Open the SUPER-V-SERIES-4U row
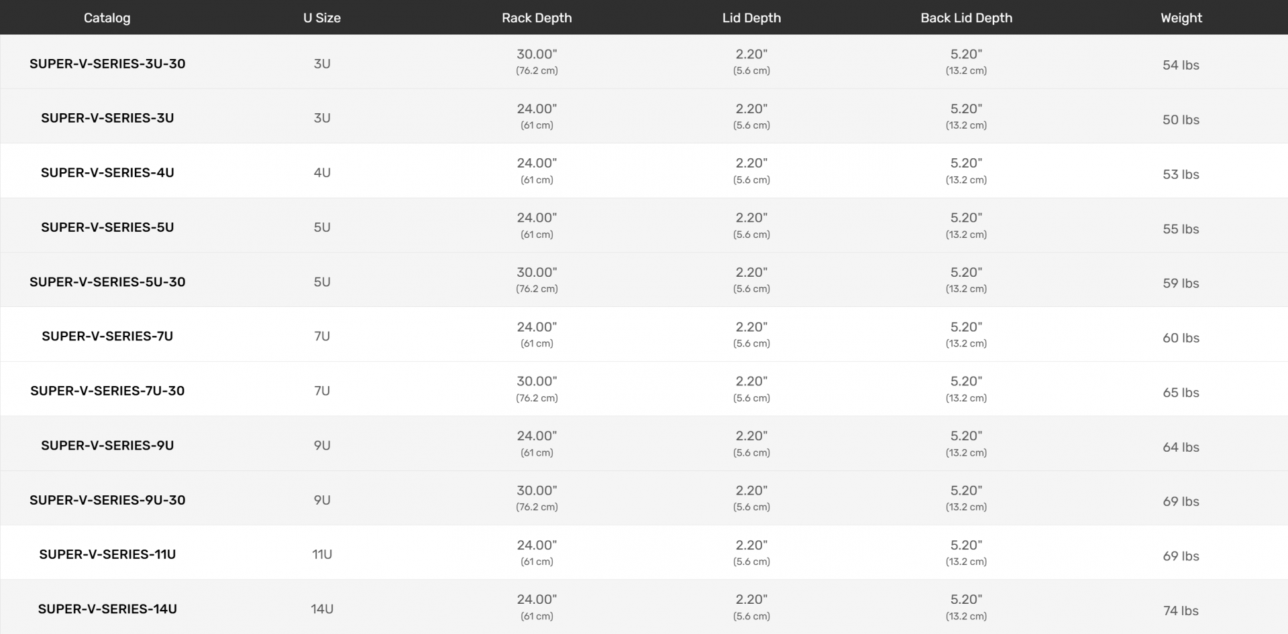Image resolution: width=1288 pixels, height=634 pixels. click(x=107, y=173)
